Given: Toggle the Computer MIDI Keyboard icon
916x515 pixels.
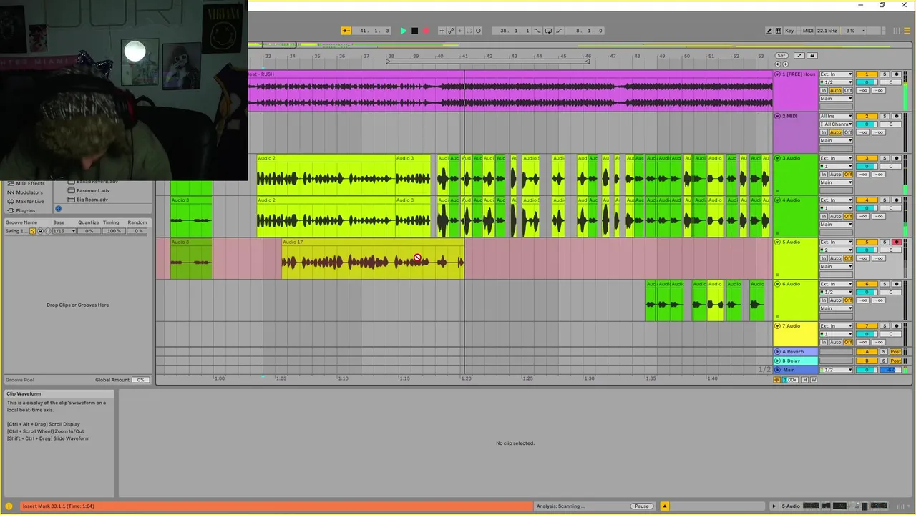Looking at the screenshot, I should 778,31.
